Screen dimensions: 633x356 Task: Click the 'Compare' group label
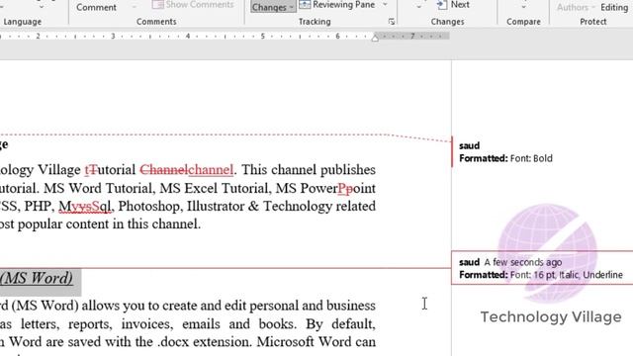point(523,22)
